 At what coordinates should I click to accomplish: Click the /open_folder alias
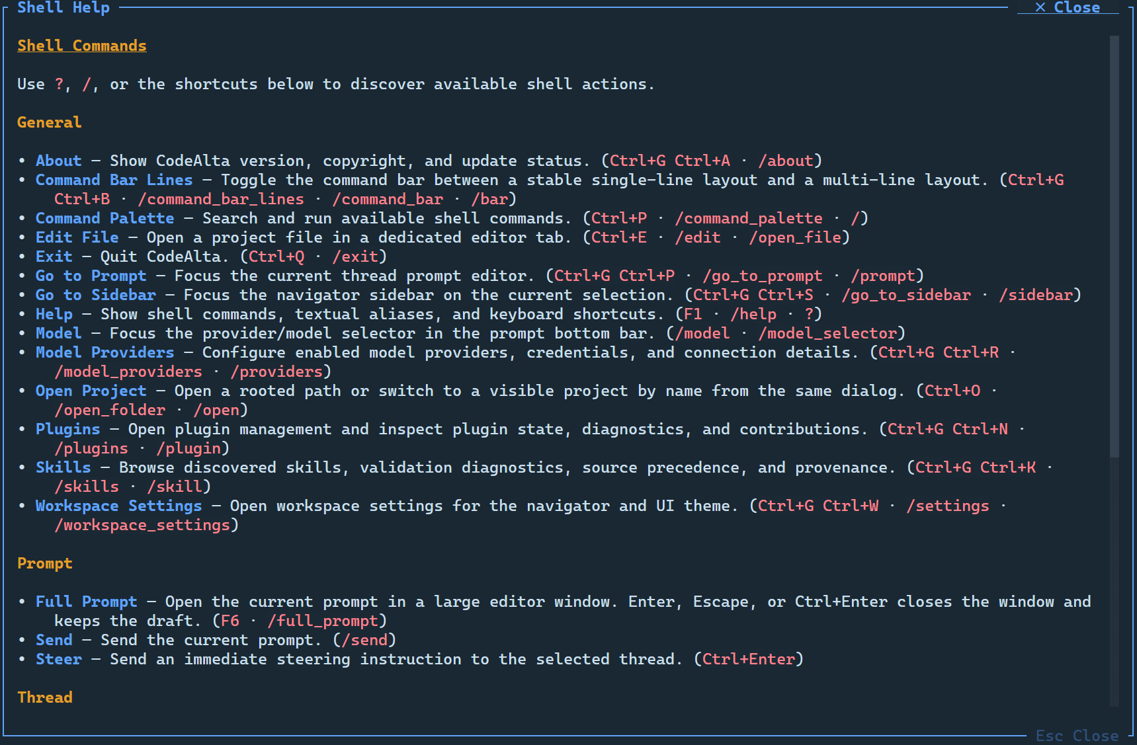point(110,410)
